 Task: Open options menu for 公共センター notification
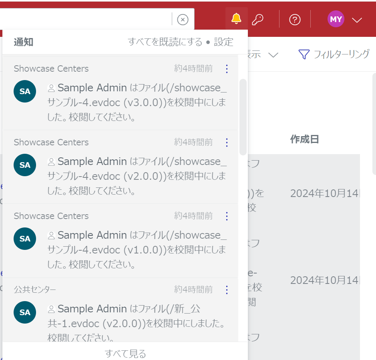[x=227, y=290]
